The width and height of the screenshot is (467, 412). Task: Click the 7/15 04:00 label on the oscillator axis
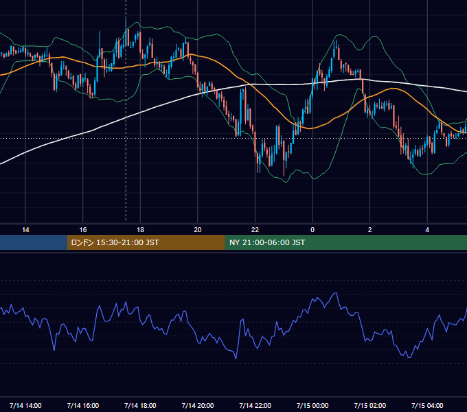pos(427,405)
